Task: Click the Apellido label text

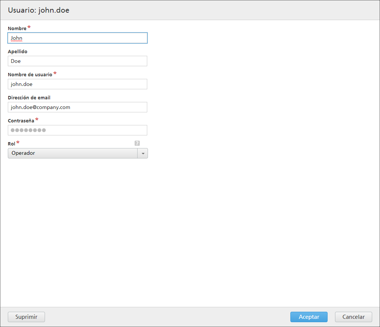Action: coord(17,52)
